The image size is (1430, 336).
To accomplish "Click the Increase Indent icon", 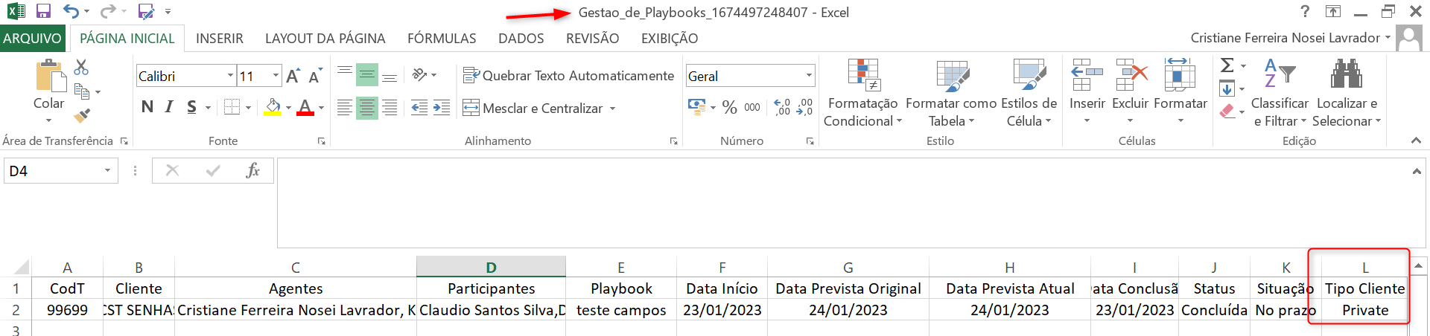I will (x=442, y=108).
